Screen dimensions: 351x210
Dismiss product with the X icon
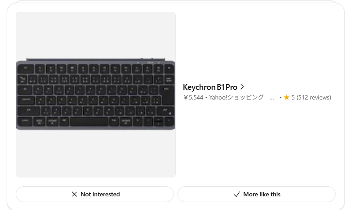click(74, 194)
